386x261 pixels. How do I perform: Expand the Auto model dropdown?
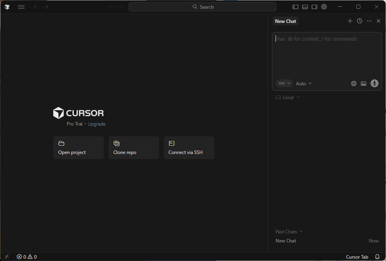pyautogui.click(x=304, y=83)
